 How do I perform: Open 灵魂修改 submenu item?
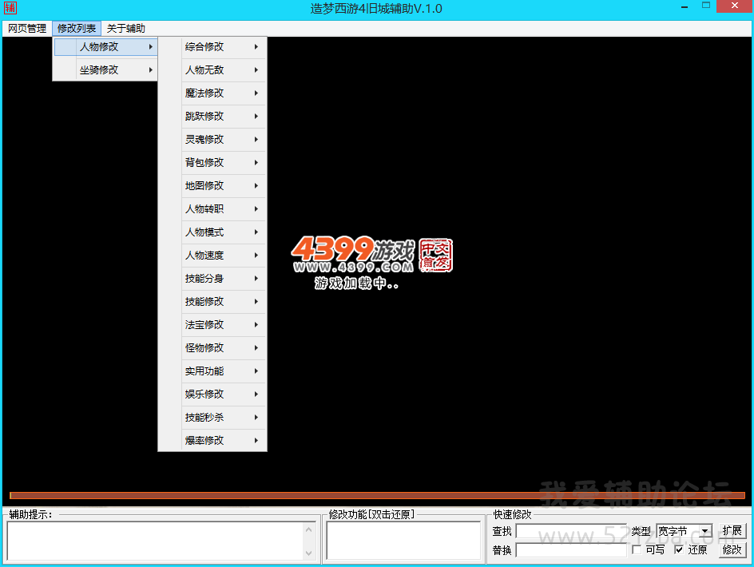[x=212, y=139]
